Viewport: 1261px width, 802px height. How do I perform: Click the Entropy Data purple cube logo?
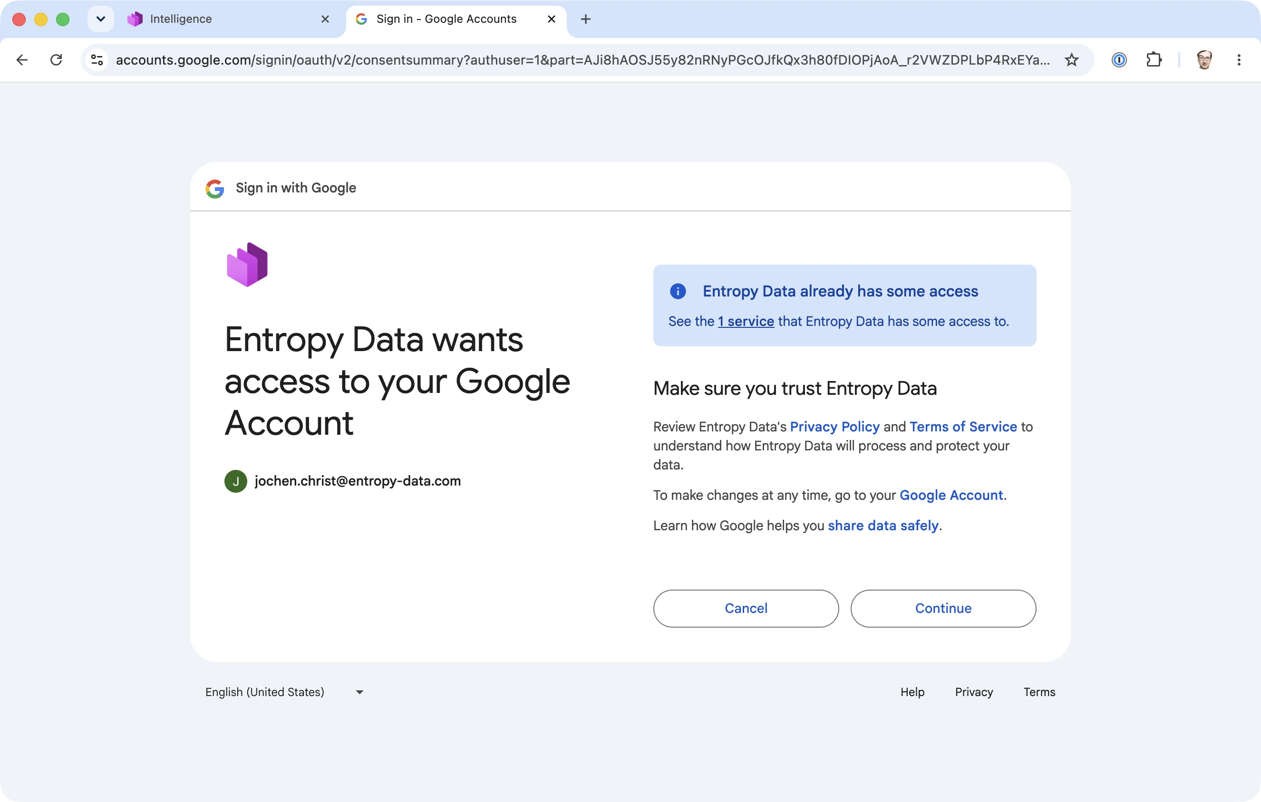pyautogui.click(x=247, y=265)
